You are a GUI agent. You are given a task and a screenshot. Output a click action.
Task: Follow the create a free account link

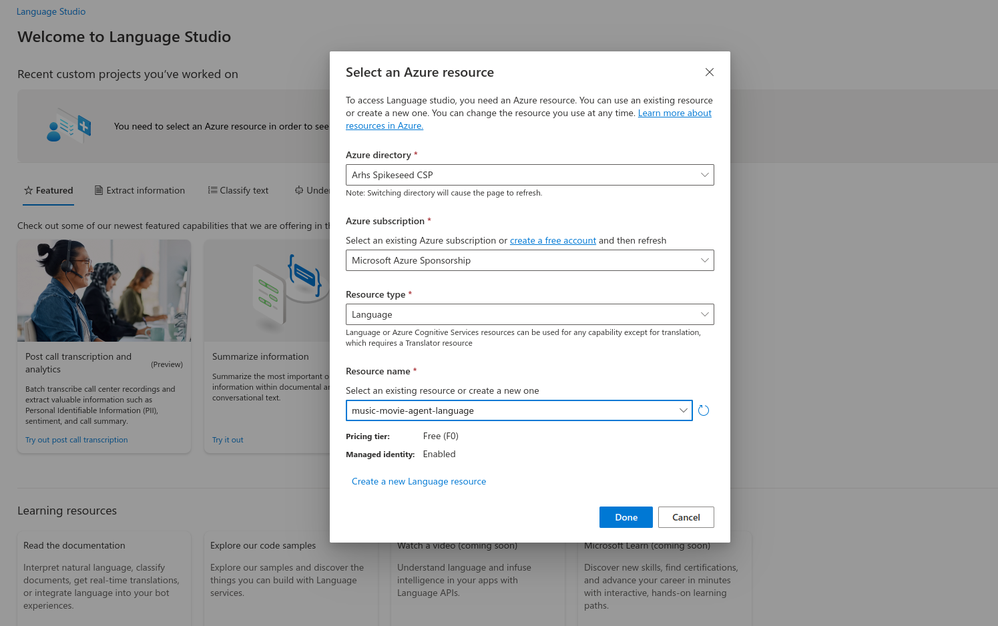click(553, 240)
